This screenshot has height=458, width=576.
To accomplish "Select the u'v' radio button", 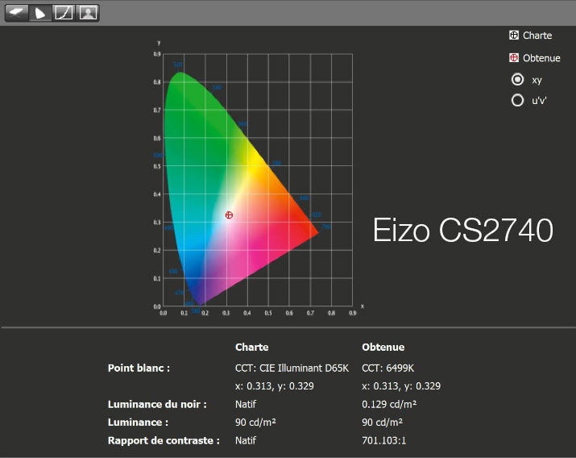I will [x=518, y=101].
